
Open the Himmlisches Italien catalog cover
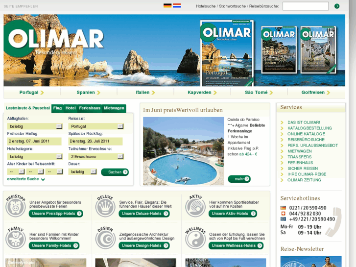point(279,50)
